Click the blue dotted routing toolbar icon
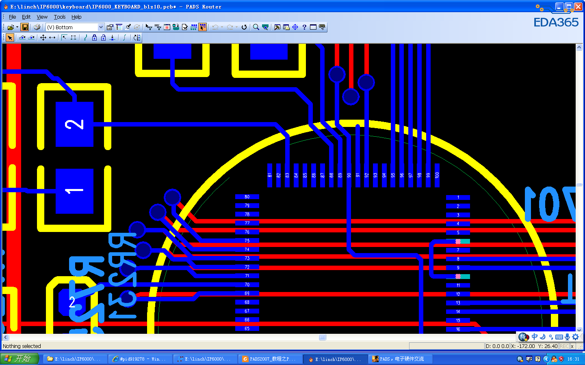This screenshot has width=585, height=365. click(x=194, y=27)
